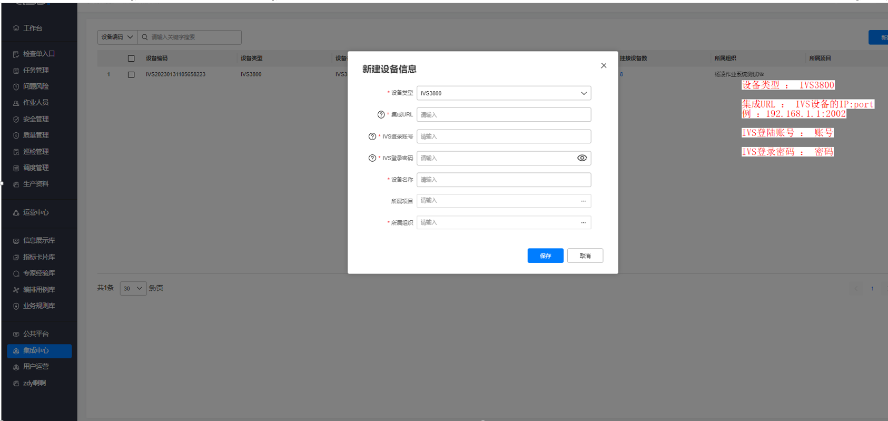Open the 所属组织 ellipsis picker
The height and width of the screenshot is (421, 888).
(x=583, y=223)
